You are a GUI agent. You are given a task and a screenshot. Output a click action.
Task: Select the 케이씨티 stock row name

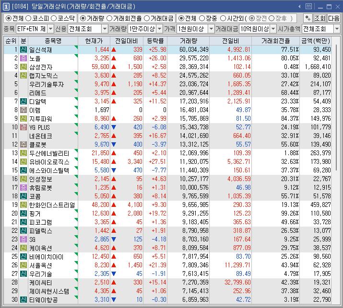(x=41, y=283)
